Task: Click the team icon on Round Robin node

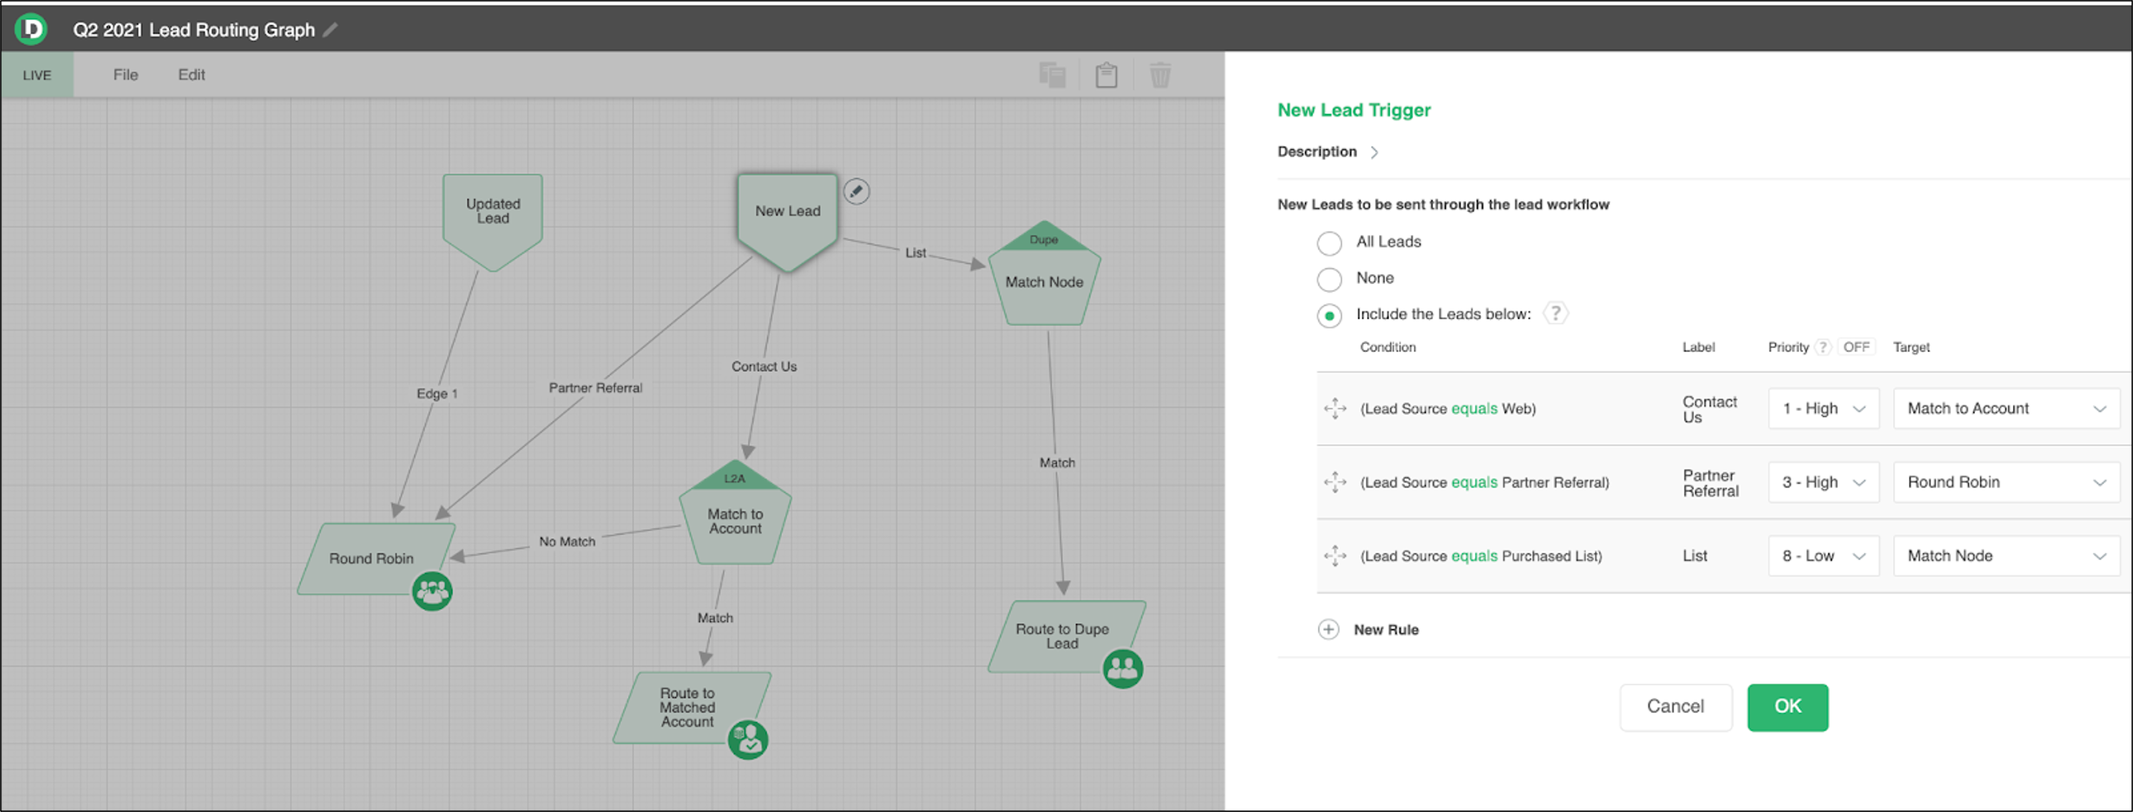Action: coord(432,591)
